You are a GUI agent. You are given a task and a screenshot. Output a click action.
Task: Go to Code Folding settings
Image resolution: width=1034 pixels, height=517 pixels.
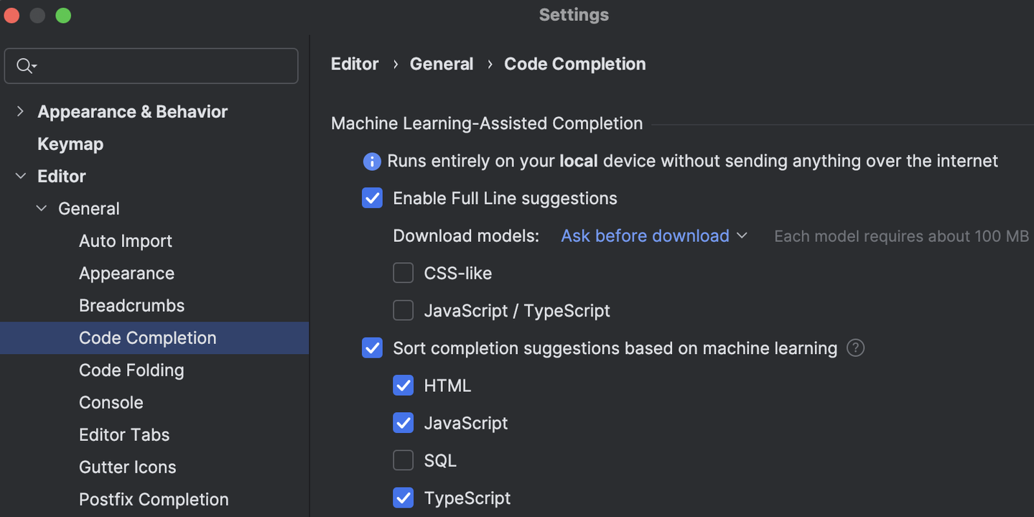pos(131,370)
